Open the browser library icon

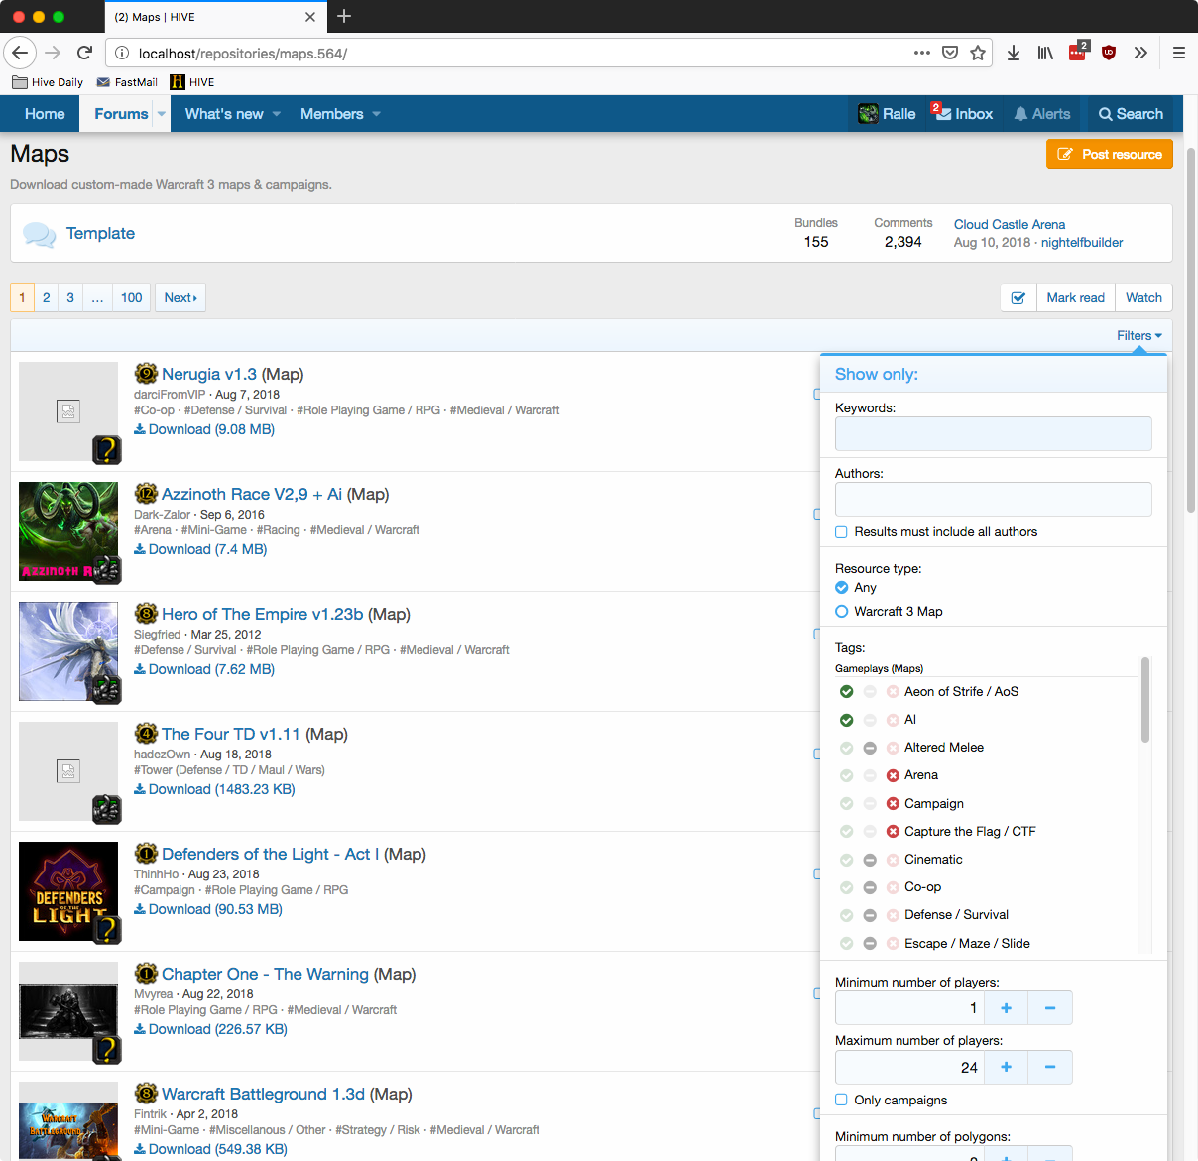click(x=1045, y=53)
